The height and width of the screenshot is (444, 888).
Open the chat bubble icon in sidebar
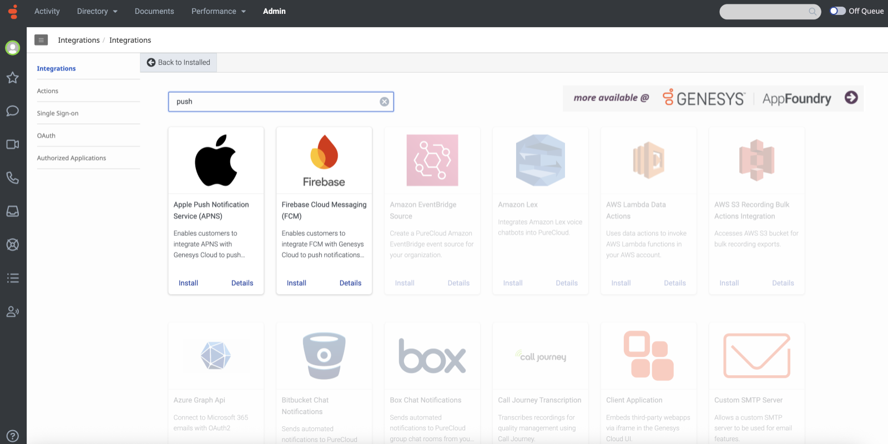(13, 111)
